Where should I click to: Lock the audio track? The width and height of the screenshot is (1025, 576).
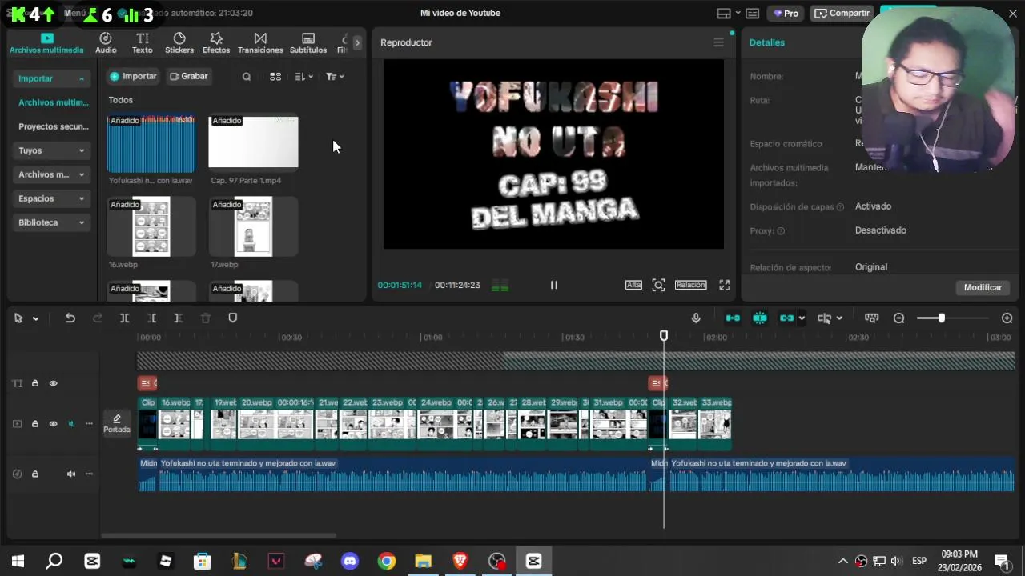point(35,474)
